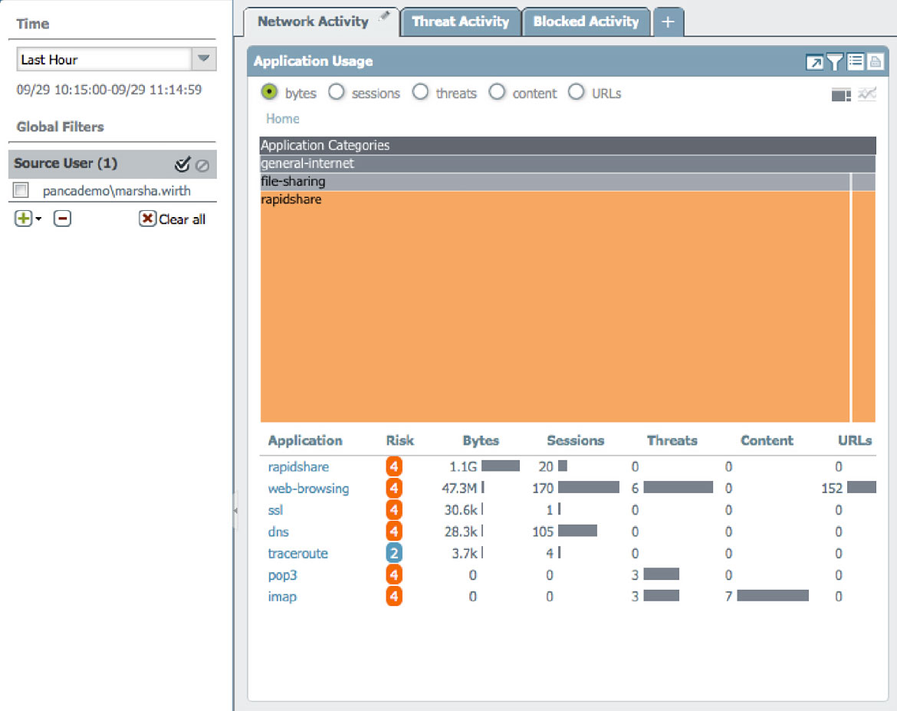Viewport: 897px width, 711px height.
Task: Click the funnel filter icon in widget header
Action: (835, 63)
